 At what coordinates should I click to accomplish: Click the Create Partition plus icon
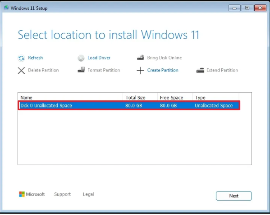(140, 71)
